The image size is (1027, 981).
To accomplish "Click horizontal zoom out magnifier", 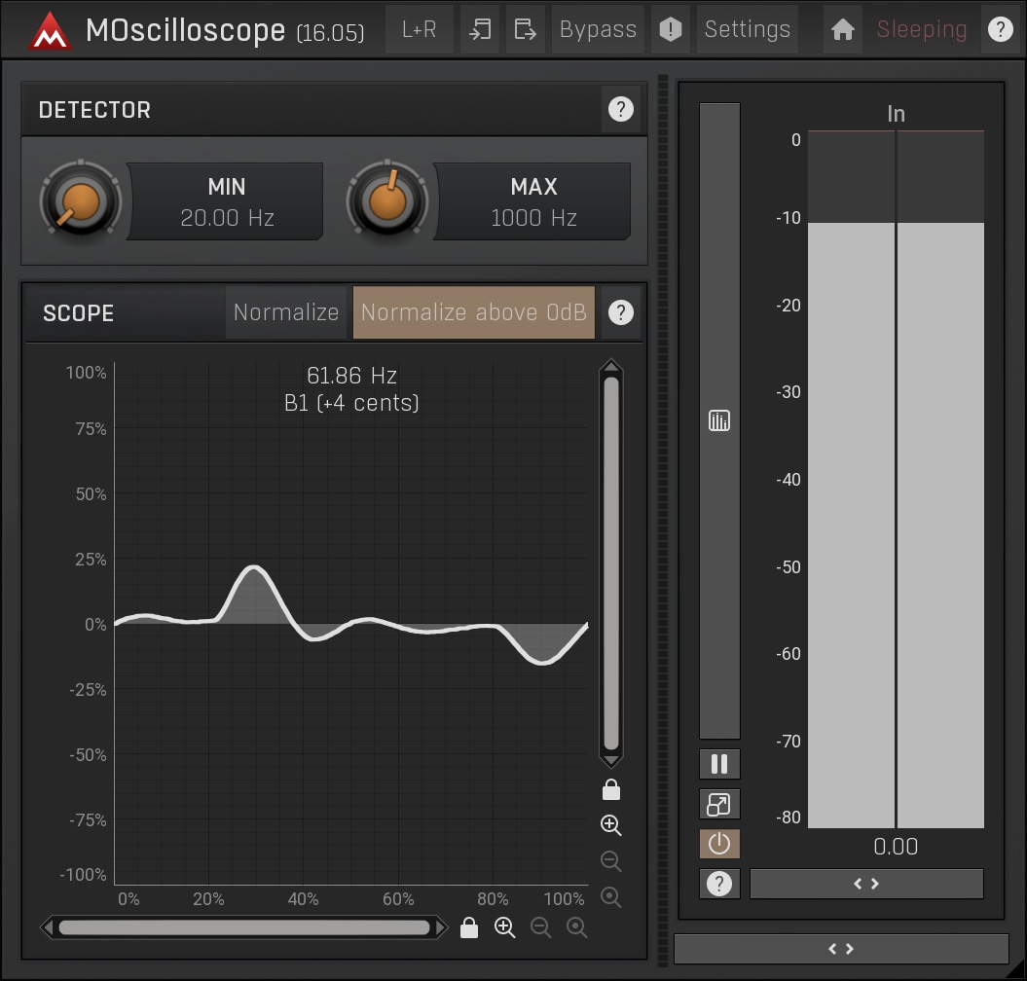I will click(540, 927).
